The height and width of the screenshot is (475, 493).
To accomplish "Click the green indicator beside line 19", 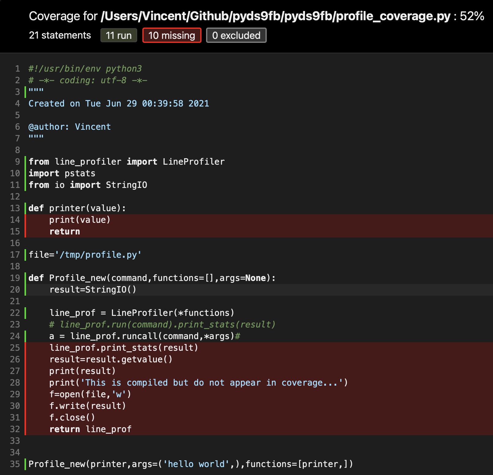I will (25, 278).
